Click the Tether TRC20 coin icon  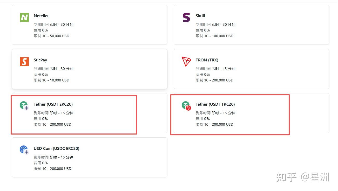click(186, 106)
